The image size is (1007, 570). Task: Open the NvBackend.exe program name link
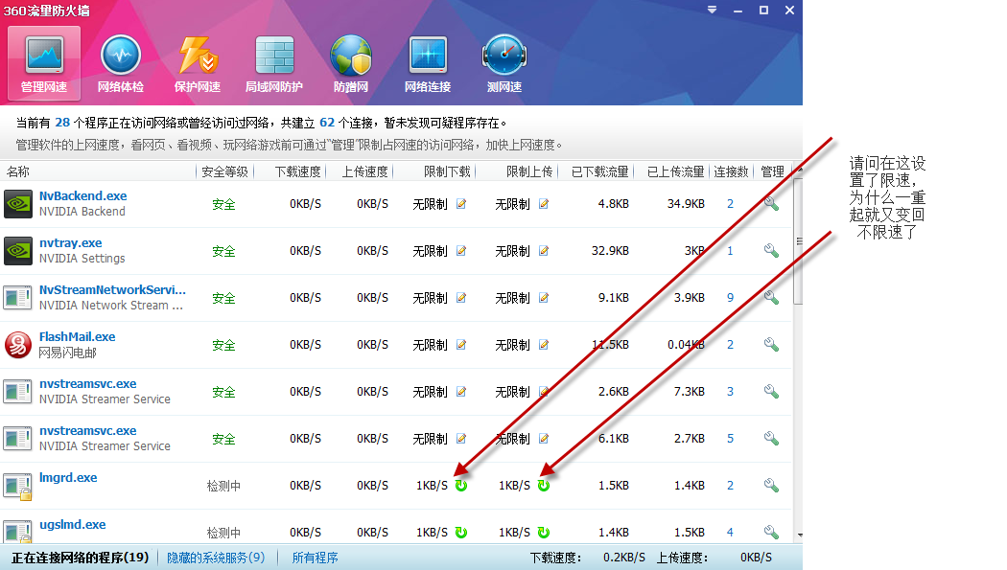82,196
